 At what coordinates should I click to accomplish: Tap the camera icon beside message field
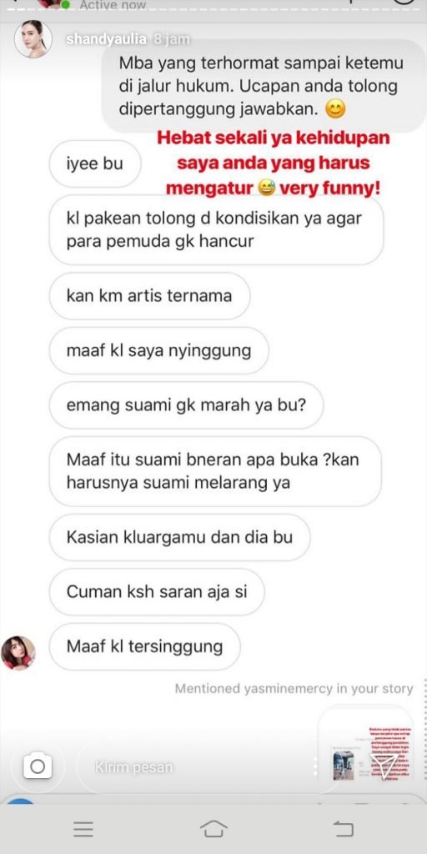(x=37, y=767)
